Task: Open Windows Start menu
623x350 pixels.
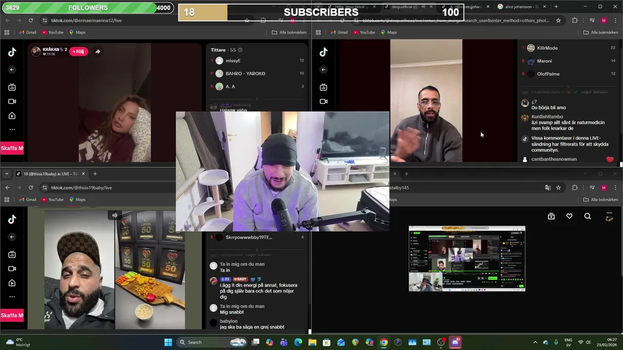Action: [168, 342]
